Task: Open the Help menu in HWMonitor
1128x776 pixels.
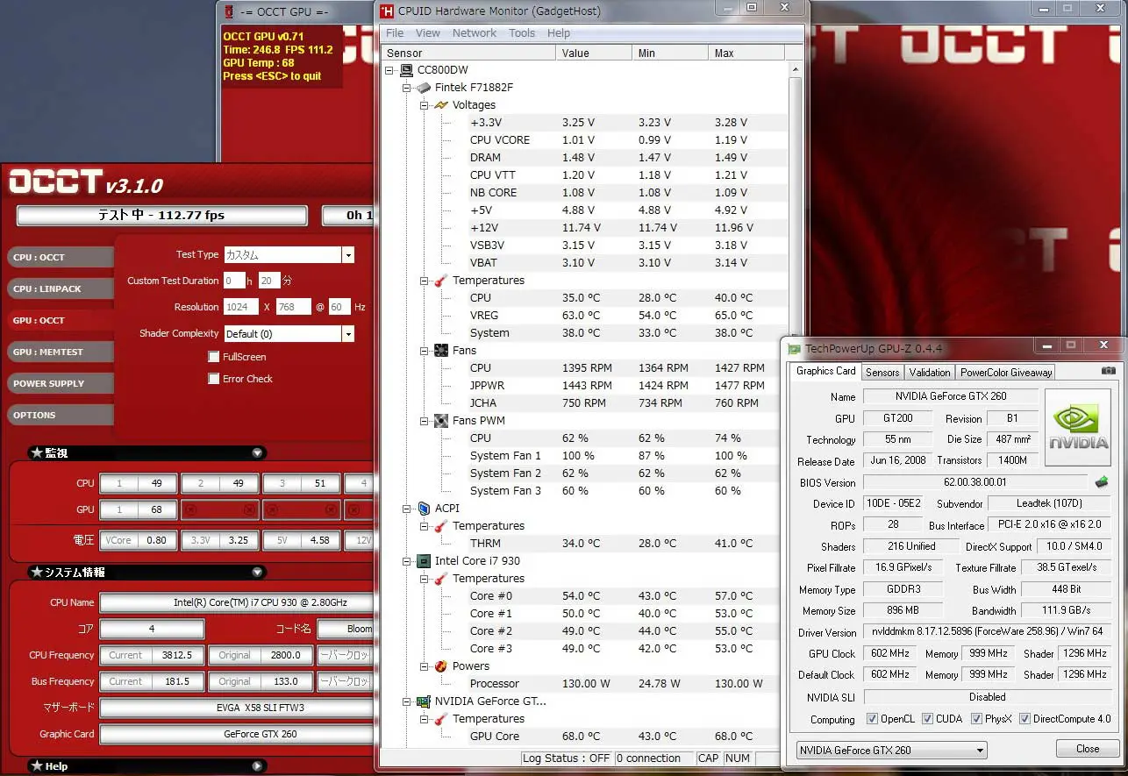Action: [x=559, y=33]
